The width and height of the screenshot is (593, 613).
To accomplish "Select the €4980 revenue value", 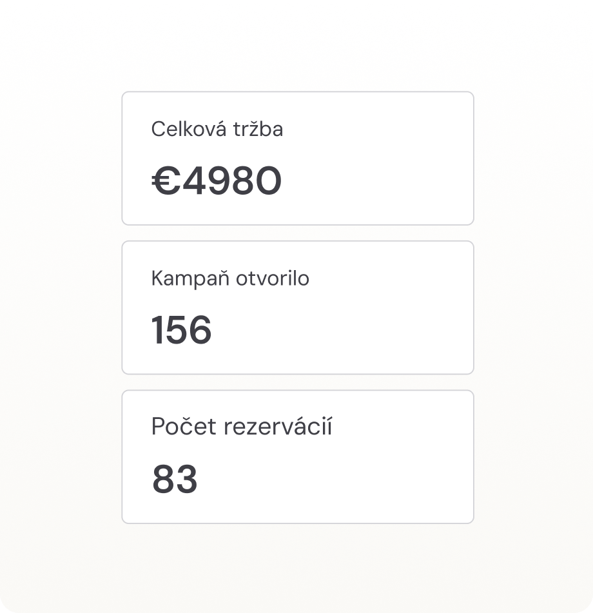I will tap(217, 182).
